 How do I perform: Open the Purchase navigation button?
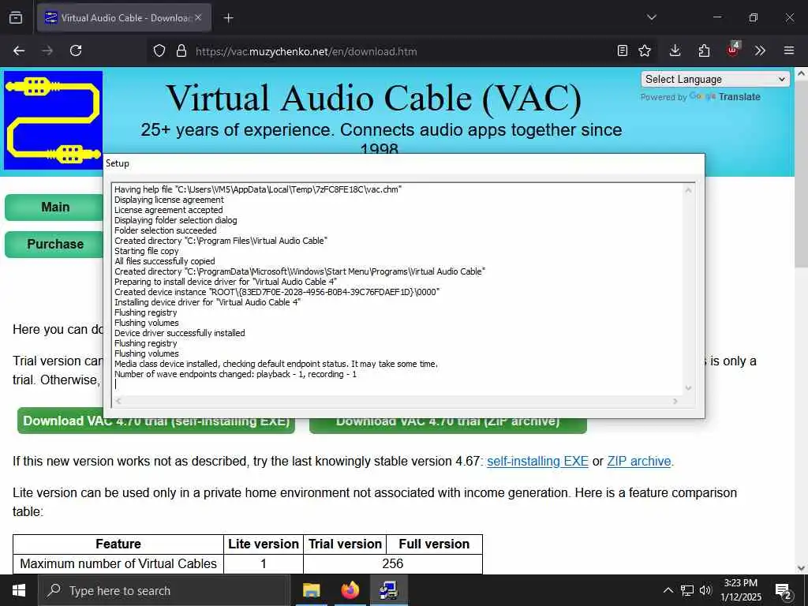(x=54, y=245)
